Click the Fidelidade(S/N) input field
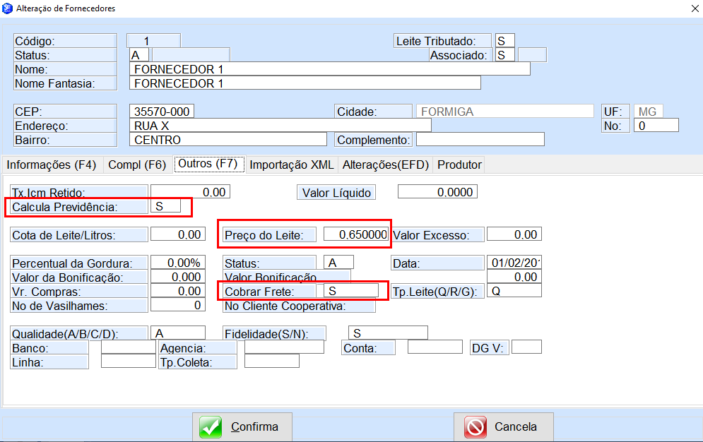The image size is (703, 442). [x=388, y=333]
